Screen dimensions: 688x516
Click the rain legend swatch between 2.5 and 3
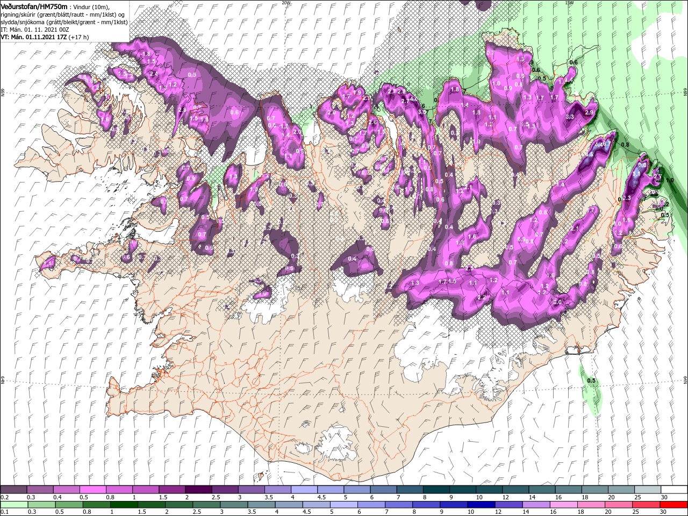(206, 505)
